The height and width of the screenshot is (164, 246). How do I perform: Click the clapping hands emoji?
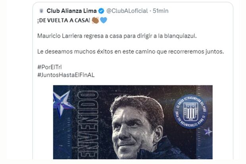tap(95, 20)
